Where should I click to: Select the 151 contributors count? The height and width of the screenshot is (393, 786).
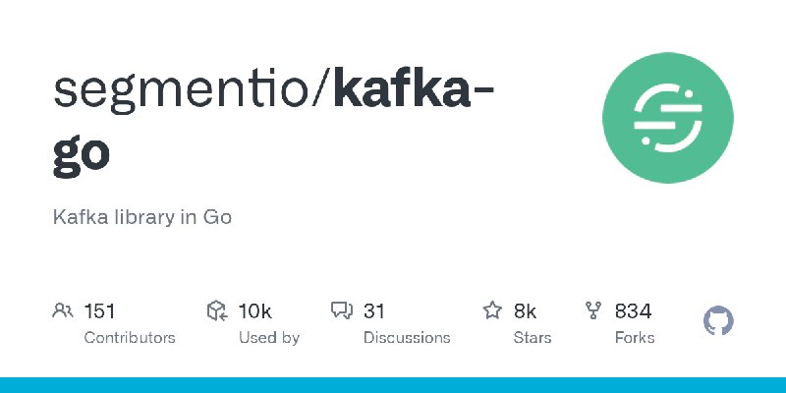[100, 311]
